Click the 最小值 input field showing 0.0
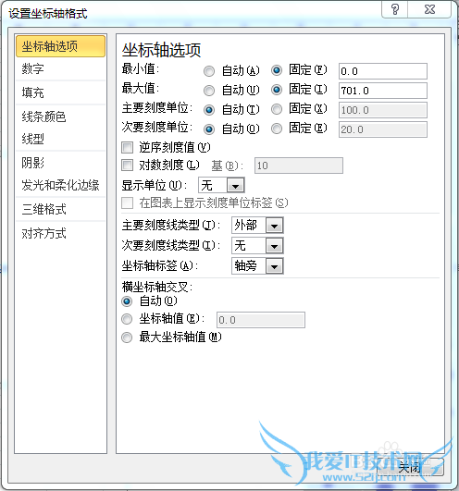Image resolution: width=459 pixels, height=491 pixels. pos(383,71)
